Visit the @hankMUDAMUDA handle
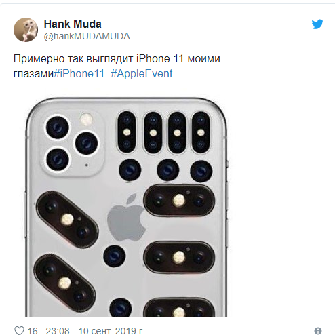Screen dimensions: 335x335 pyautogui.click(x=87, y=37)
